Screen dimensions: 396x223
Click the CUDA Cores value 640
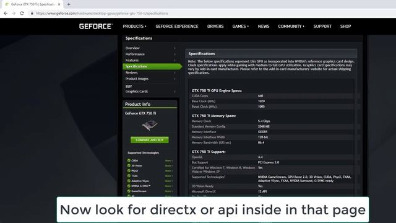(x=260, y=96)
